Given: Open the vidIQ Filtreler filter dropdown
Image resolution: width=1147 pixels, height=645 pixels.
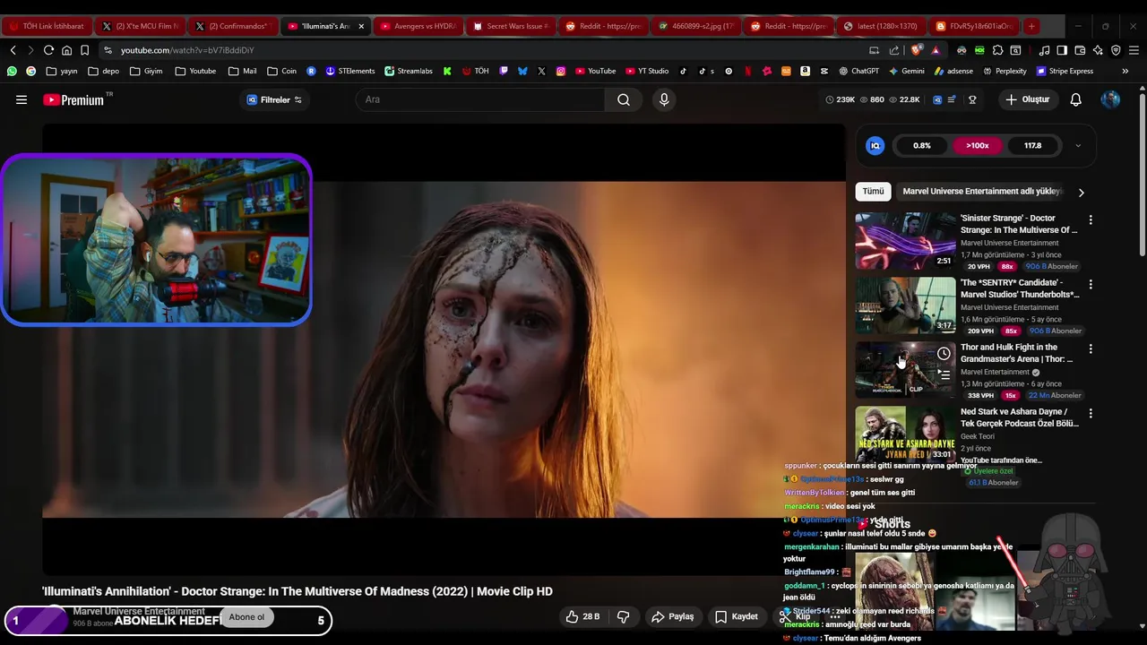Looking at the screenshot, I should click(x=275, y=99).
